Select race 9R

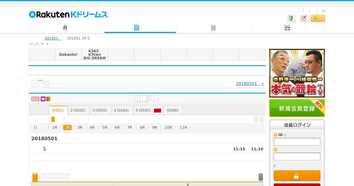[155, 128]
